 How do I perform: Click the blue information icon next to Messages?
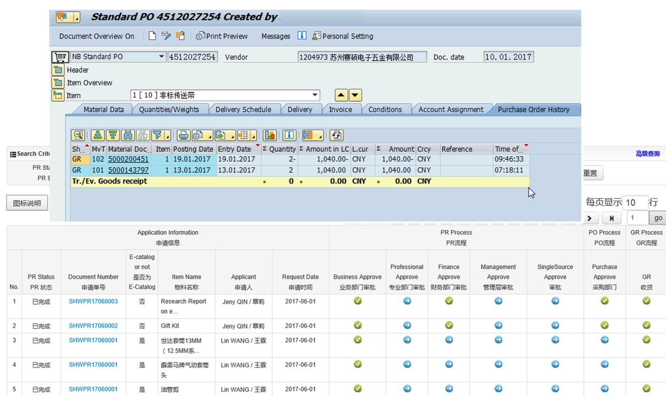tap(302, 36)
